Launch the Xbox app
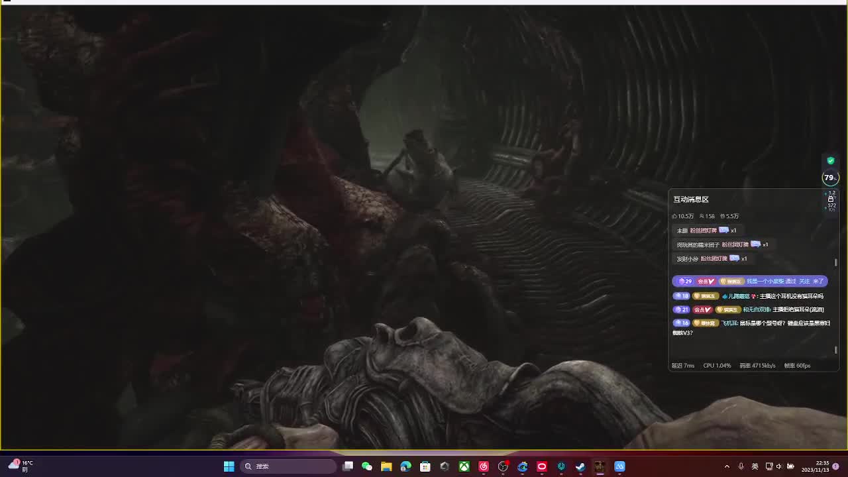This screenshot has width=848, height=477. [464, 466]
